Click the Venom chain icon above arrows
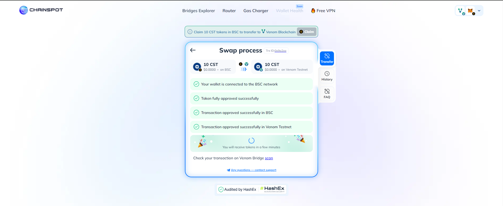Viewport: 503px width, 206px height. click(246, 64)
